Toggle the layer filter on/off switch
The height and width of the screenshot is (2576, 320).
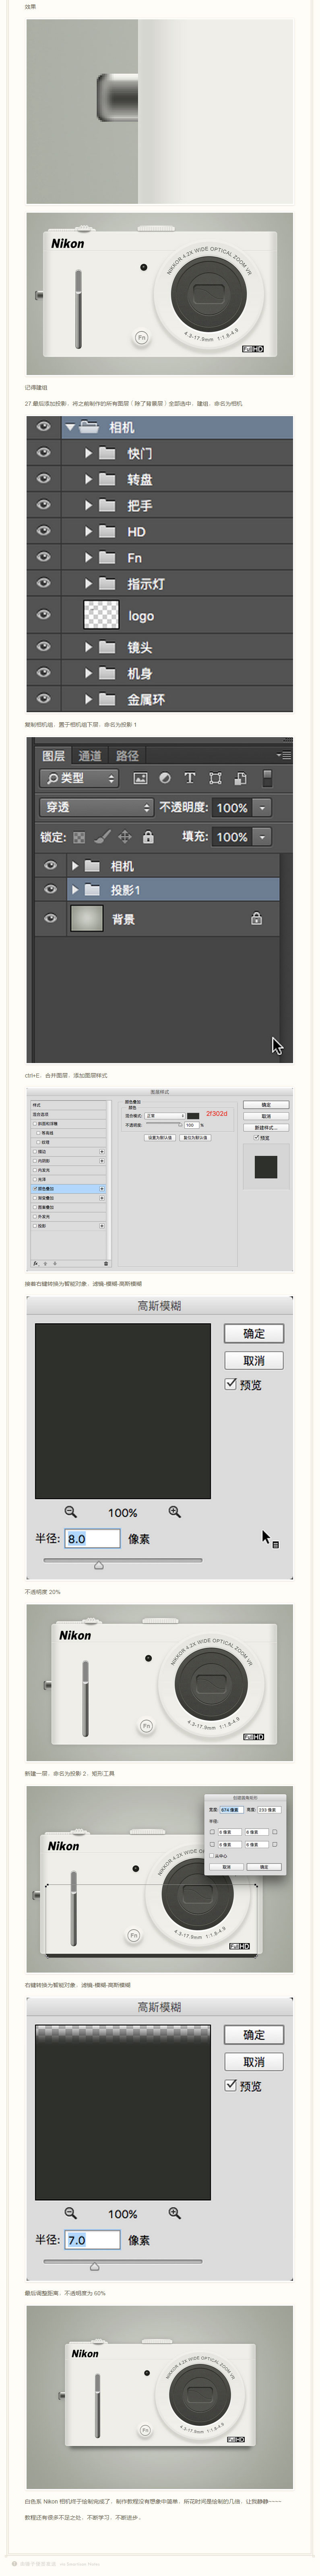(267, 778)
